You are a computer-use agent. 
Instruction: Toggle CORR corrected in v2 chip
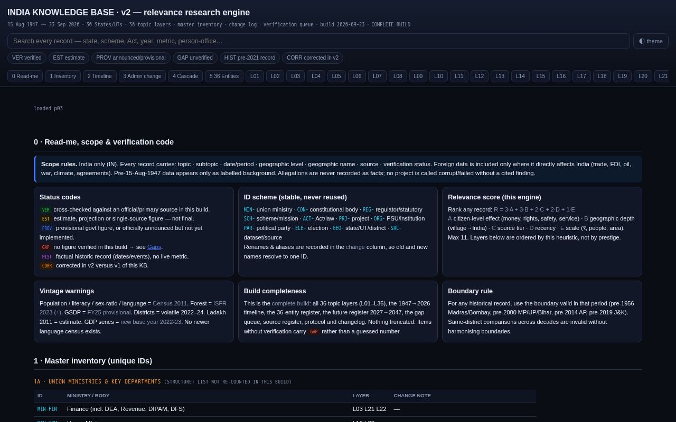tap(313, 58)
